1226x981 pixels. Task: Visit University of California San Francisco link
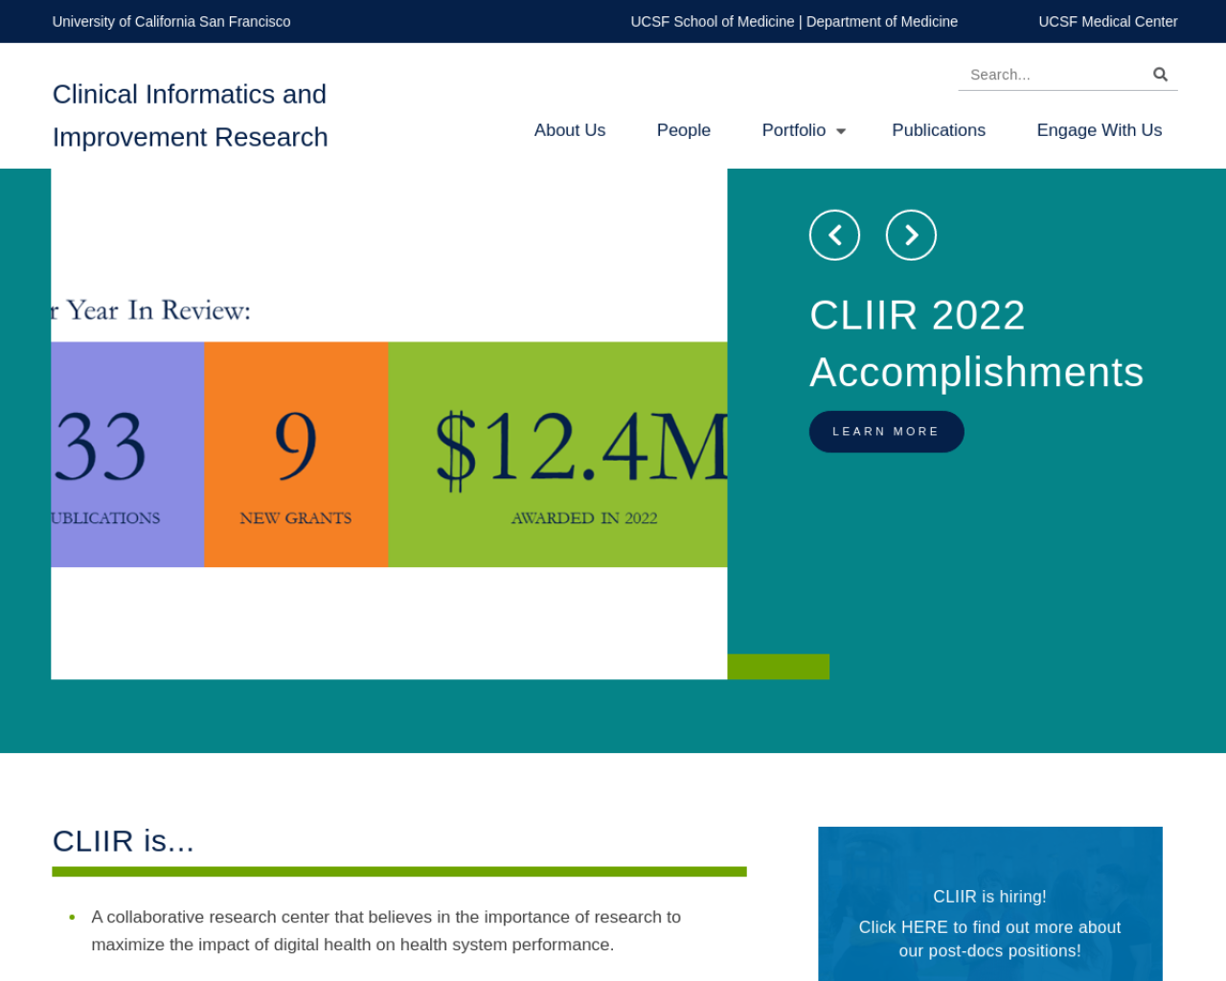click(171, 21)
